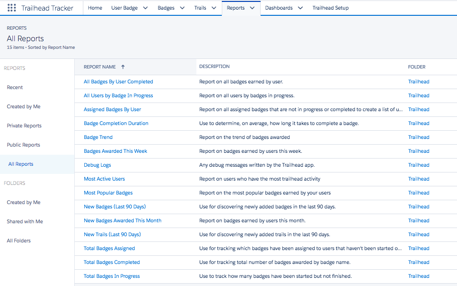Open the Debug Logs report
The height and width of the screenshot is (286, 457).
coord(97,165)
